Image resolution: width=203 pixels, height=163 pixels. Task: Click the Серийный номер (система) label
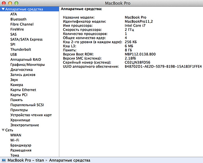point(87,62)
